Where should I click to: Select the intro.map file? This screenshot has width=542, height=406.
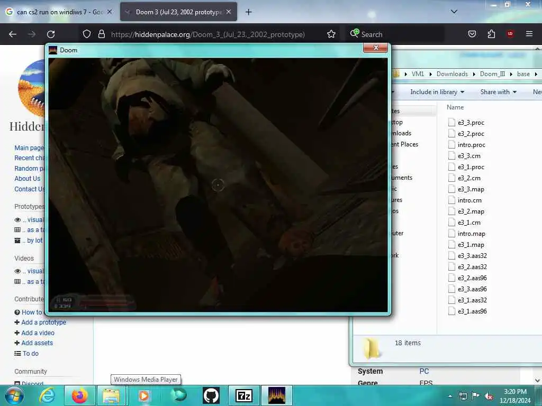tap(471, 233)
